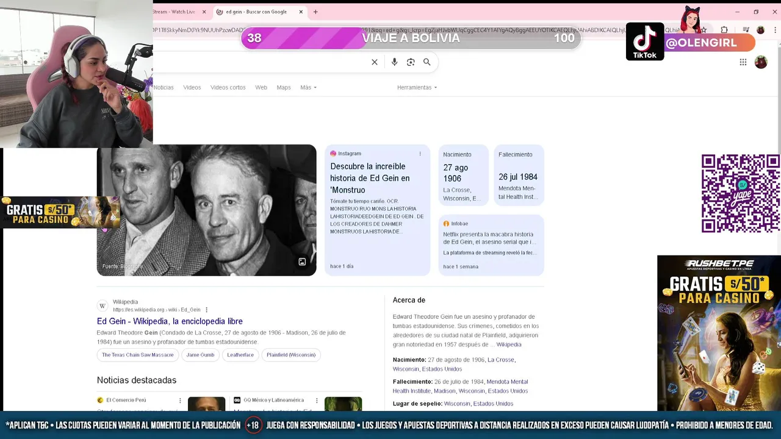Open the Infobae Netflix news card

click(x=491, y=245)
